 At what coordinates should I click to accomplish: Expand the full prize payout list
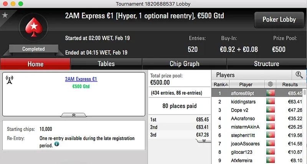204,140
